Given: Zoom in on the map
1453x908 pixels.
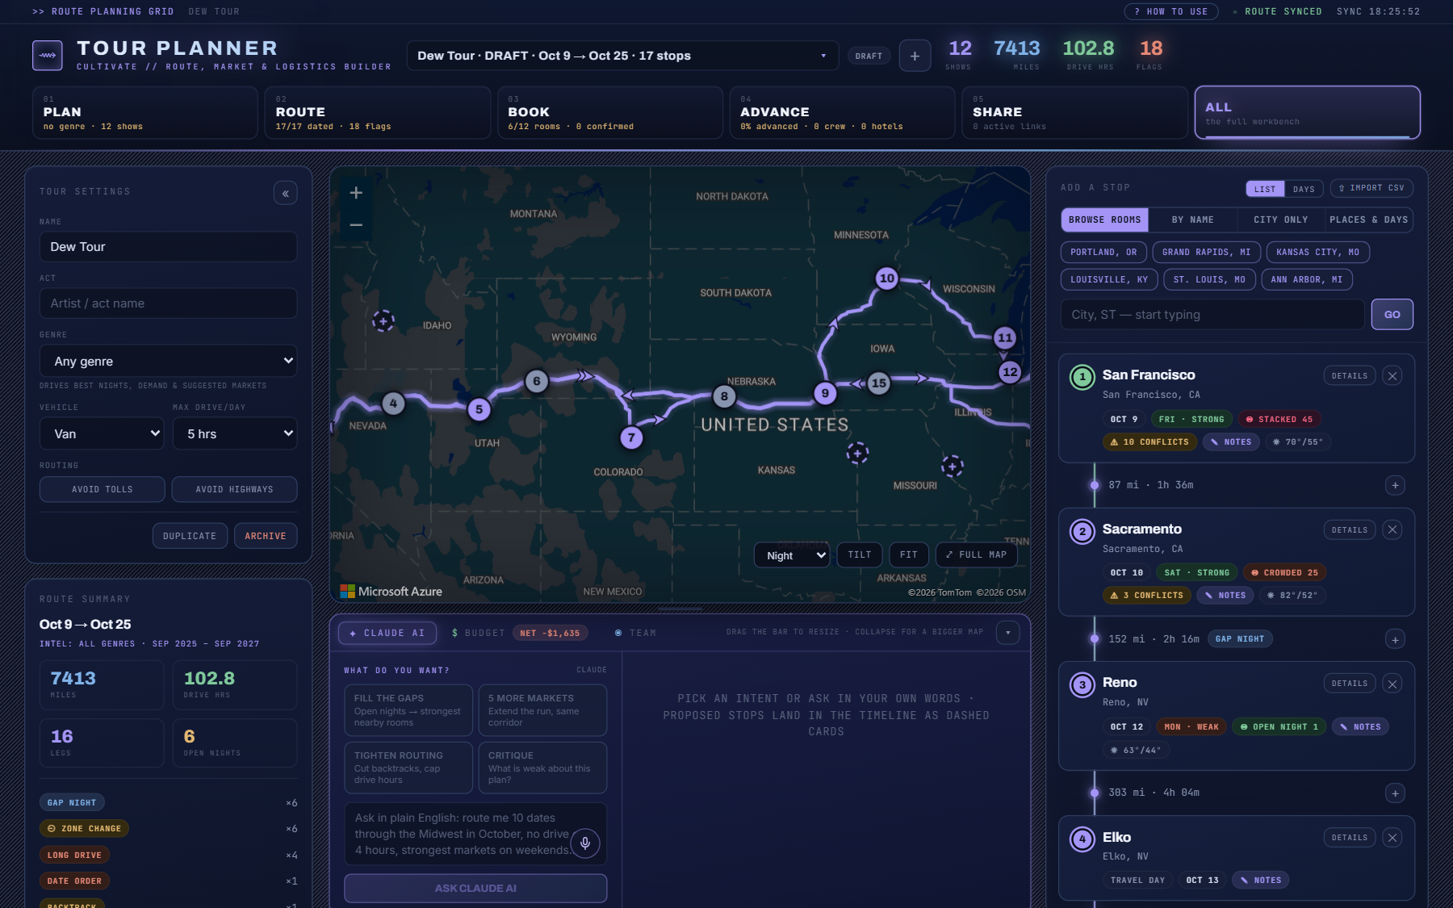Looking at the screenshot, I should coord(356,193).
